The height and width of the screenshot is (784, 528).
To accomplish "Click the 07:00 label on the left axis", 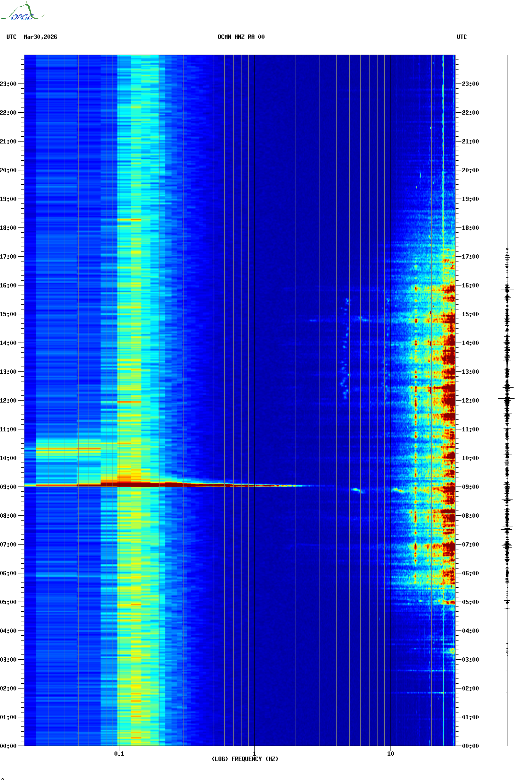I will (8, 545).
